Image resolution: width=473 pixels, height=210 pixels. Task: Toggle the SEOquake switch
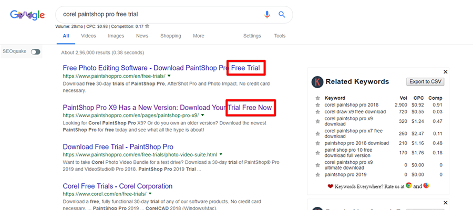[35, 52]
